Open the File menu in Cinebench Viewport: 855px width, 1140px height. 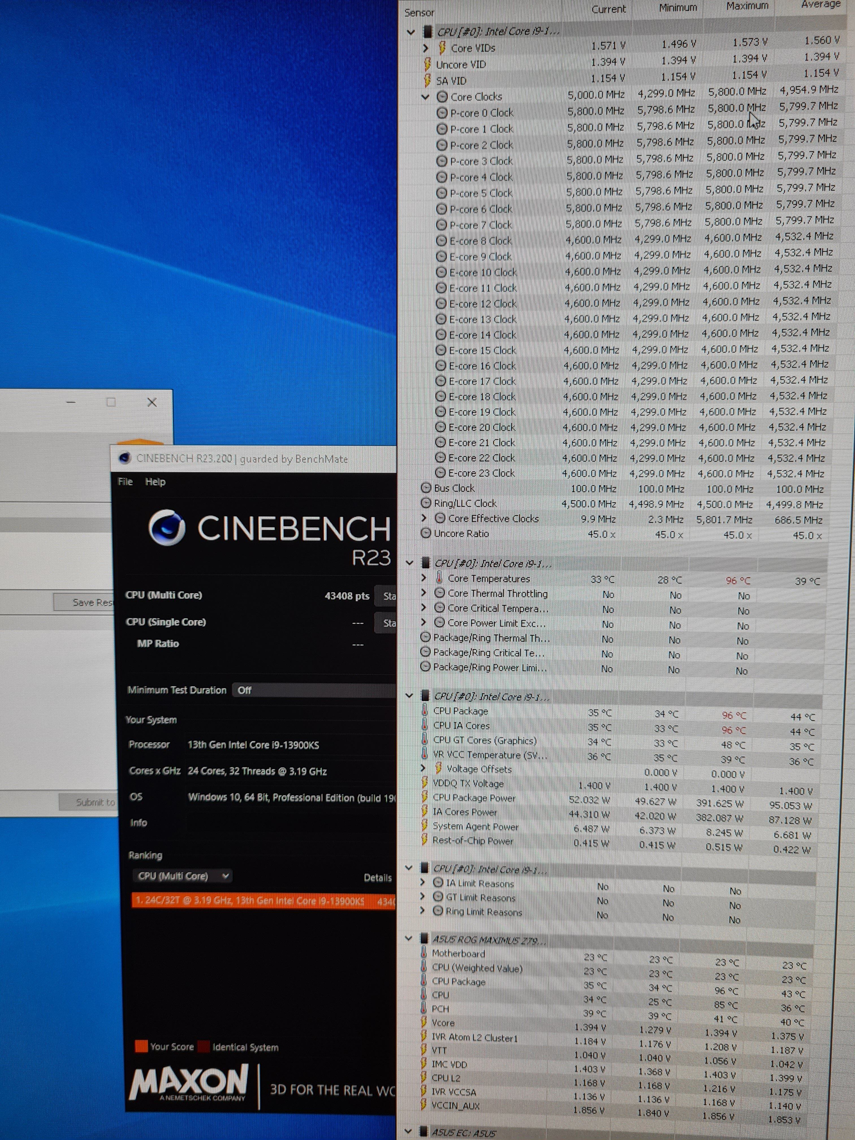125,481
